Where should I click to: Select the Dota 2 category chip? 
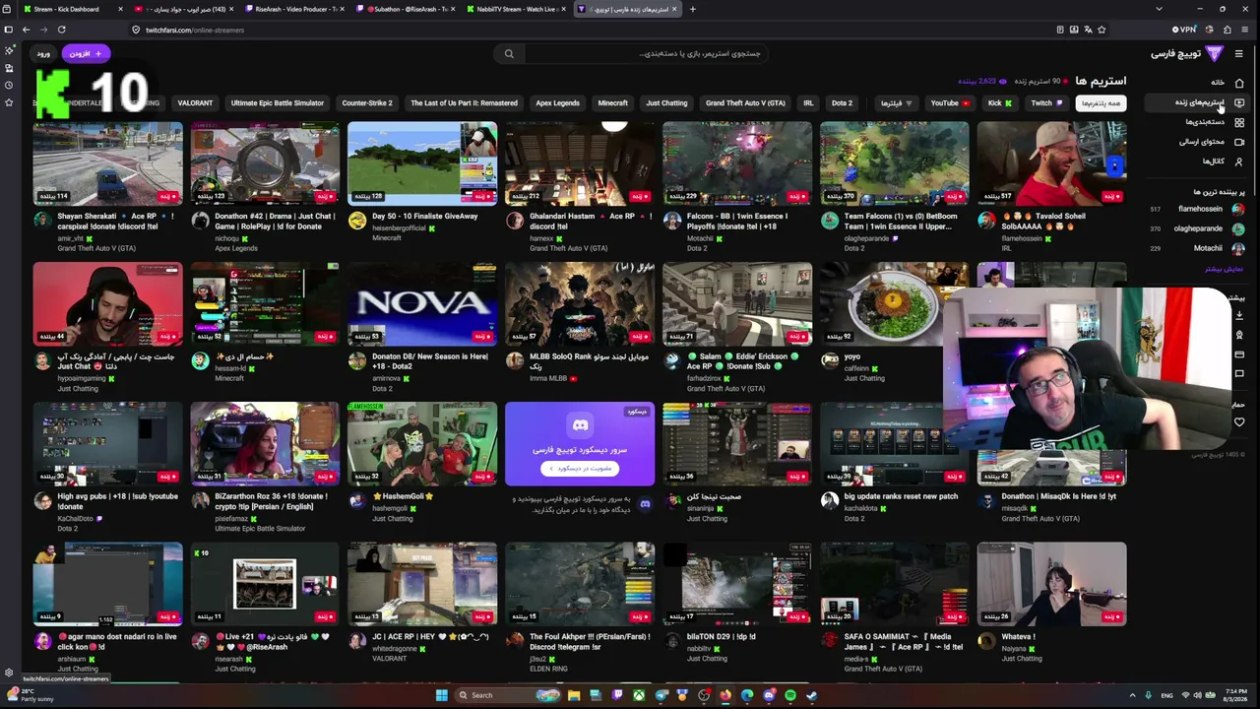842,103
